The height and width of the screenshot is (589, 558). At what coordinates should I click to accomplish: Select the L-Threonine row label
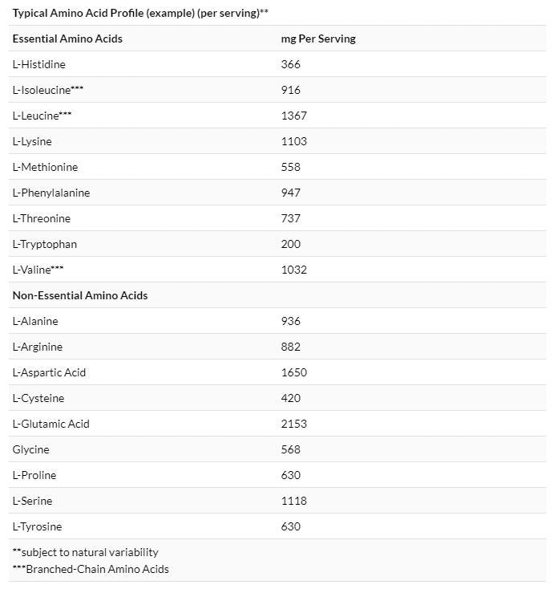click(x=42, y=218)
